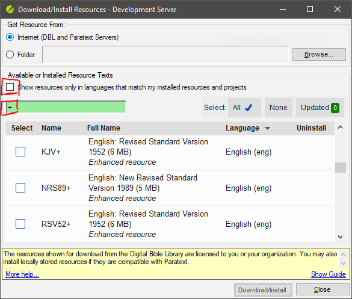
Task: Check the NRS89+ resource checkbox
Action: point(20,188)
